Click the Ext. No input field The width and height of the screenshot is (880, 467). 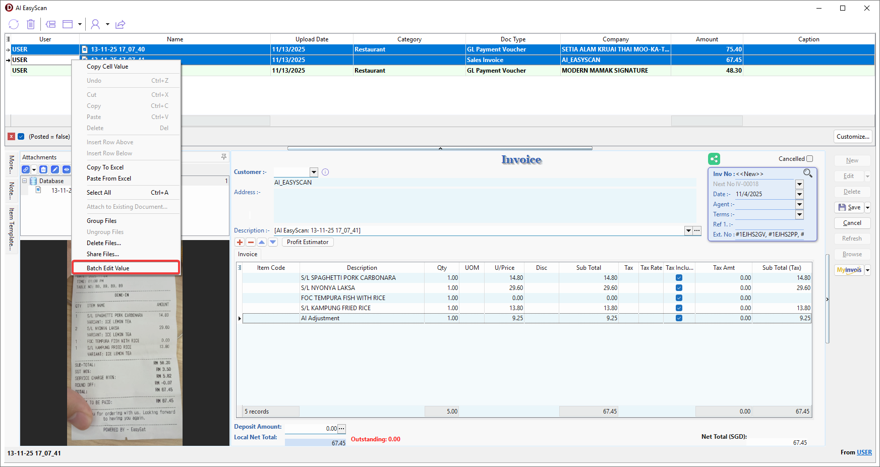click(x=770, y=235)
